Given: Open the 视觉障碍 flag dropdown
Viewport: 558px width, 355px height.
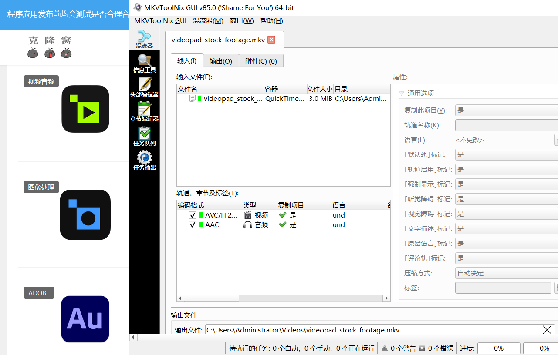Looking at the screenshot, I should point(506,214).
